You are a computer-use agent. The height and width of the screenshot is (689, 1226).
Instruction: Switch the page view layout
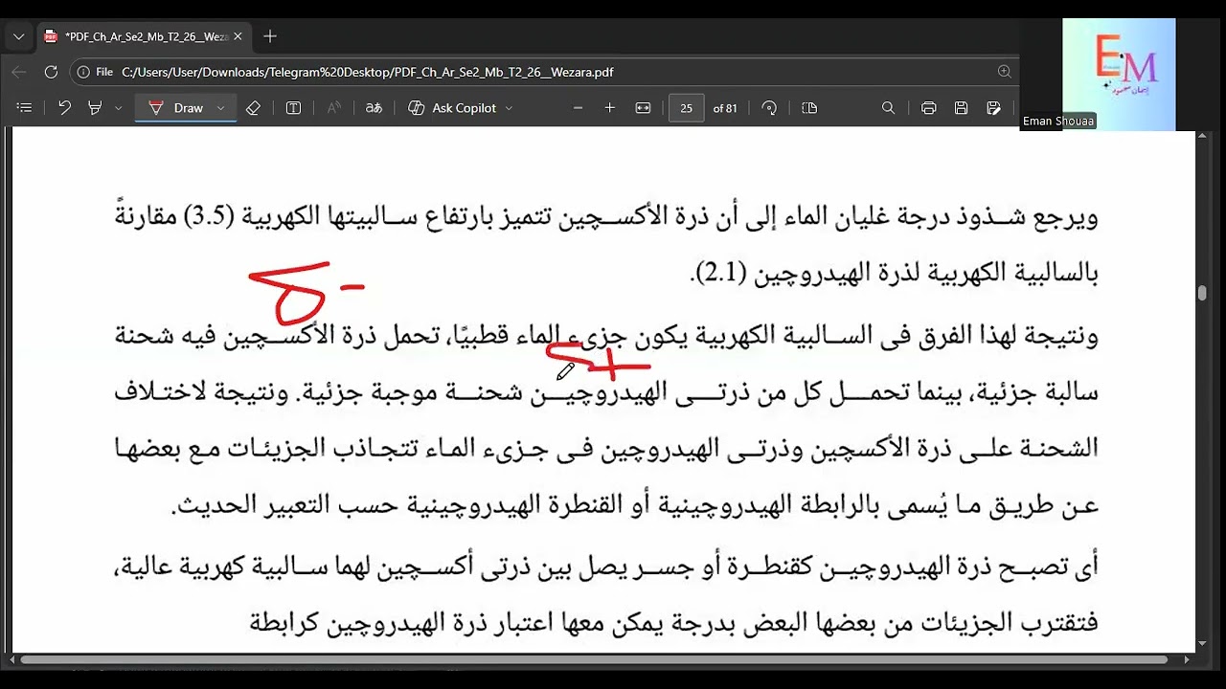pyautogui.click(x=809, y=108)
